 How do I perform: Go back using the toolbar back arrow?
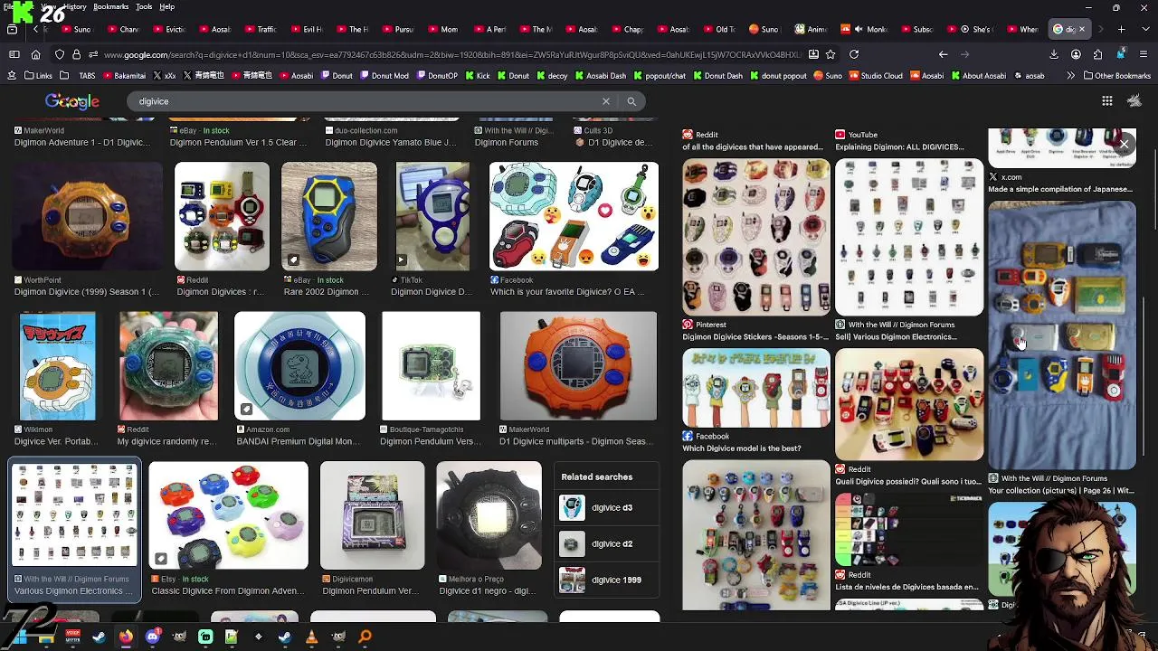[943, 54]
